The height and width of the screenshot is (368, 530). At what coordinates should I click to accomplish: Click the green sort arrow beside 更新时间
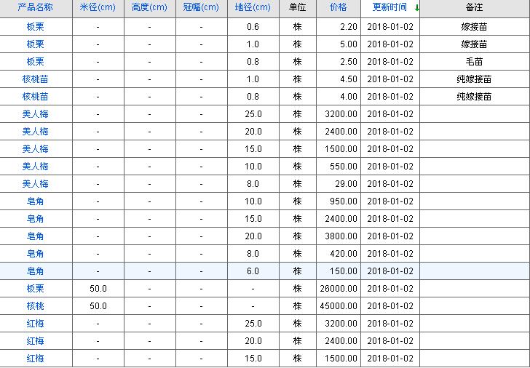point(416,8)
